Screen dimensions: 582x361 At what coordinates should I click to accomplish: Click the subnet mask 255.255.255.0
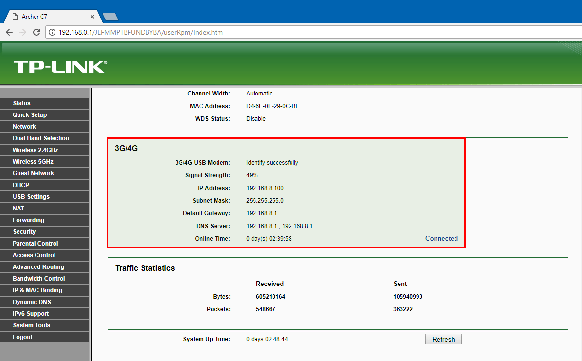(265, 200)
